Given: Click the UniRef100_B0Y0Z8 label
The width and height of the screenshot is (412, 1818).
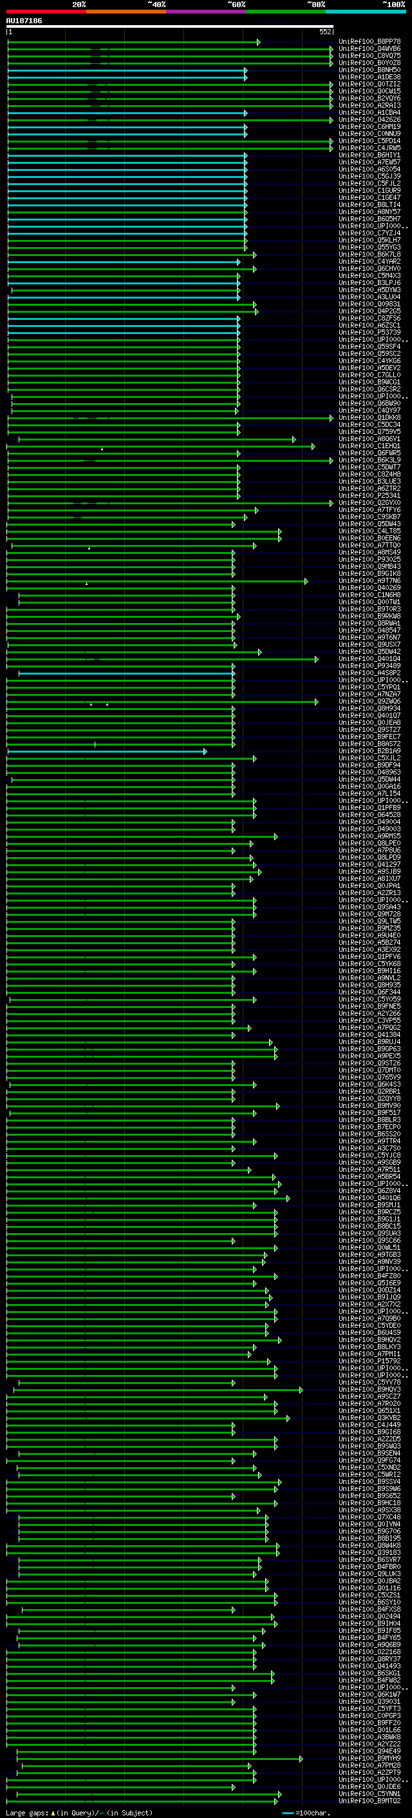Looking at the screenshot, I should point(370,63).
